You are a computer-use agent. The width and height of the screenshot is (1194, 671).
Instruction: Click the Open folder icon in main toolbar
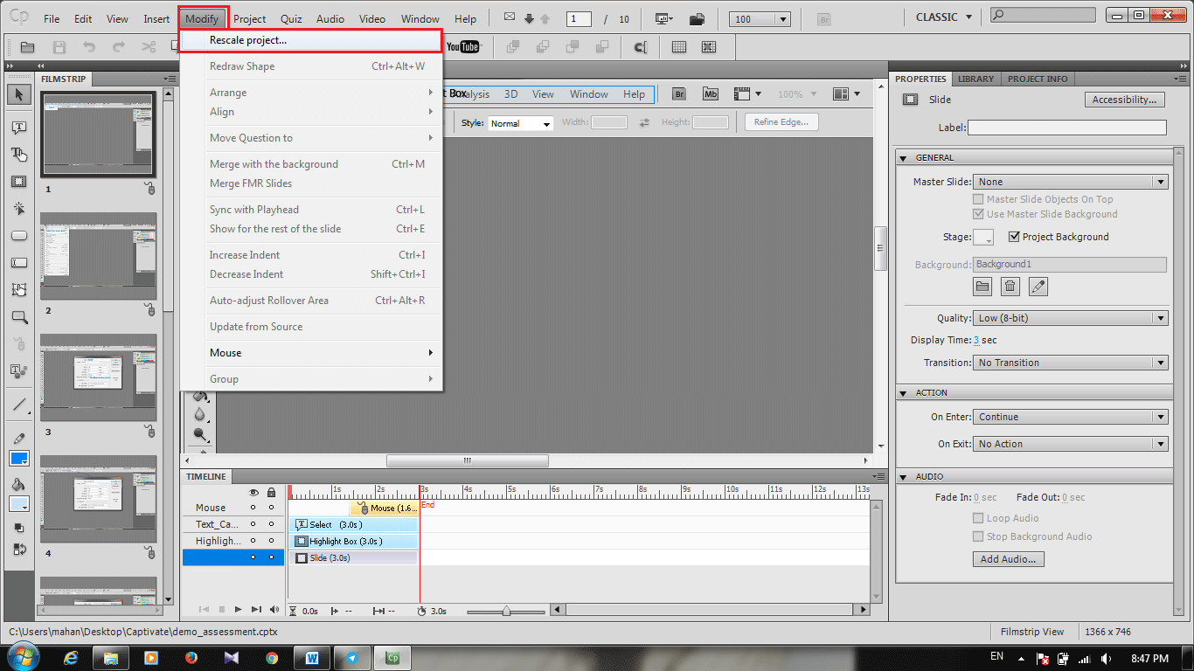27,47
